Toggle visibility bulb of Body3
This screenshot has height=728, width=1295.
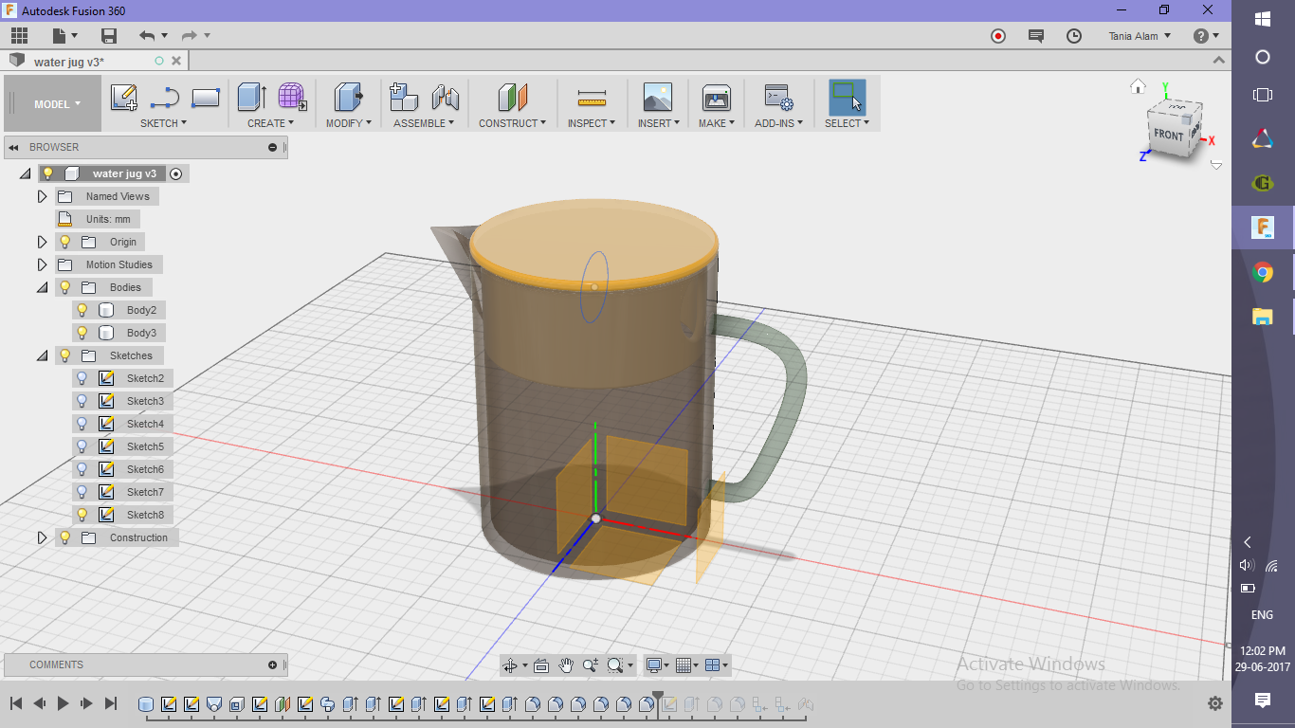point(82,333)
